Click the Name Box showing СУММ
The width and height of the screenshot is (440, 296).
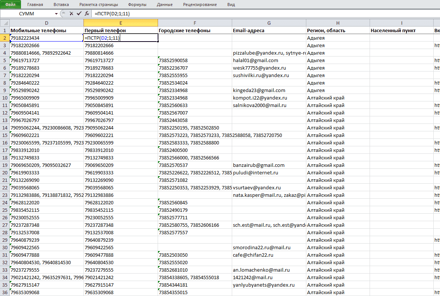(27, 13)
